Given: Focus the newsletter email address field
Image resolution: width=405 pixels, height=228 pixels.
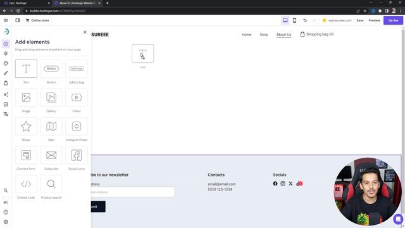Looking at the screenshot, I should (x=133, y=192).
